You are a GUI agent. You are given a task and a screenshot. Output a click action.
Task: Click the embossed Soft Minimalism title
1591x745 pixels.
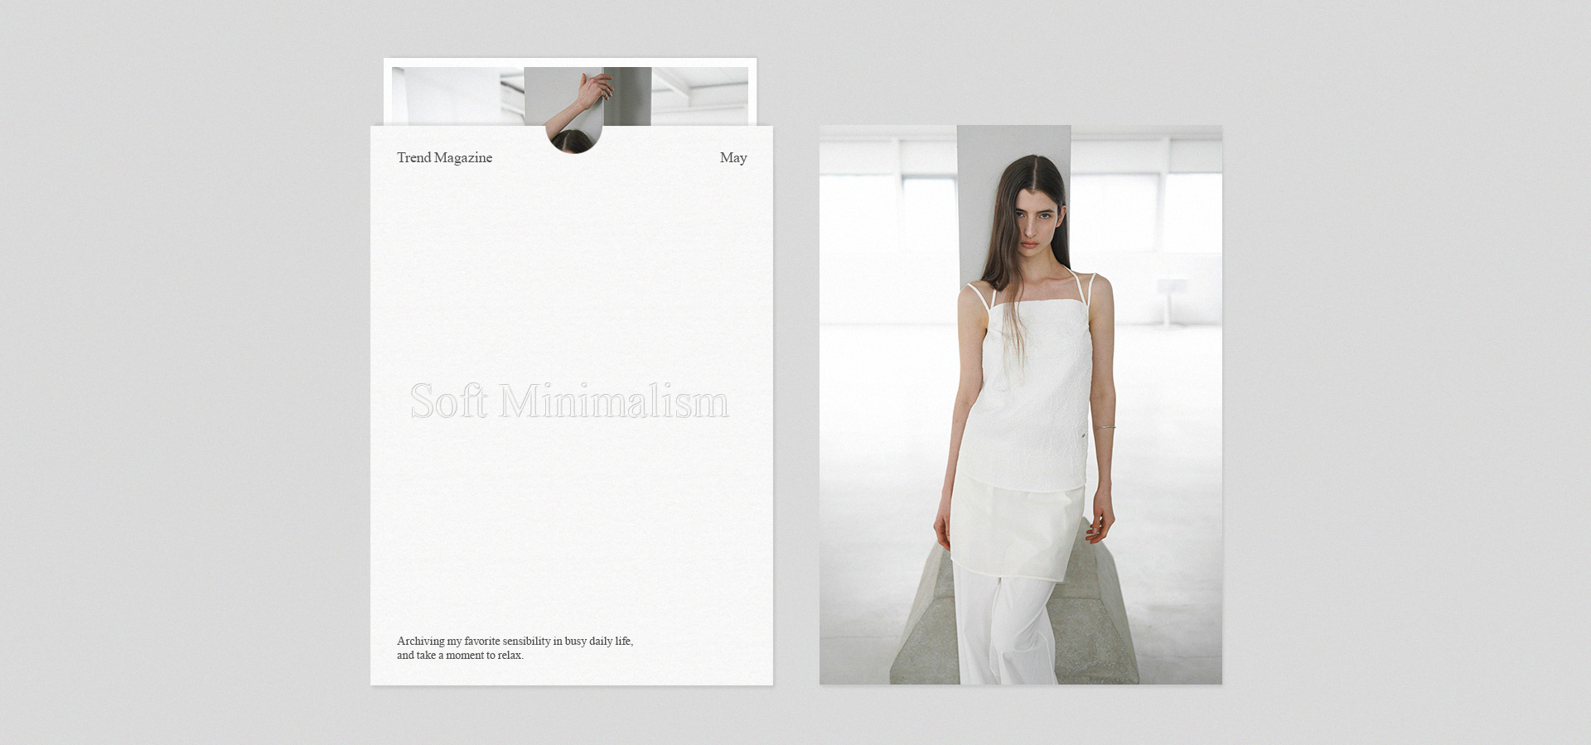coord(569,401)
